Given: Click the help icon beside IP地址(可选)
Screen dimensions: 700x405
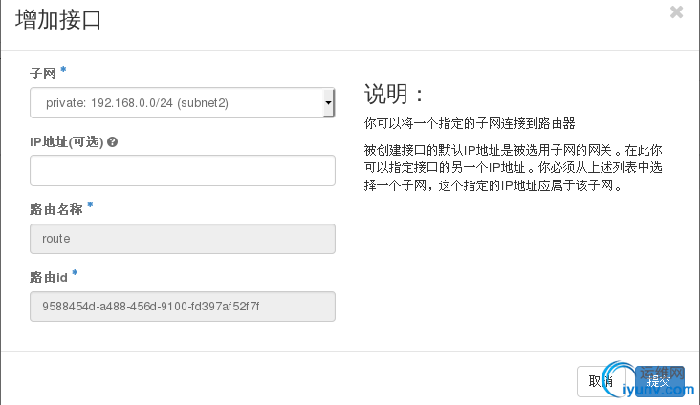Looking at the screenshot, I should [113, 142].
